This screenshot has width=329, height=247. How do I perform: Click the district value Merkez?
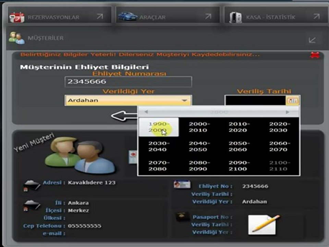(x=78, y=210)
